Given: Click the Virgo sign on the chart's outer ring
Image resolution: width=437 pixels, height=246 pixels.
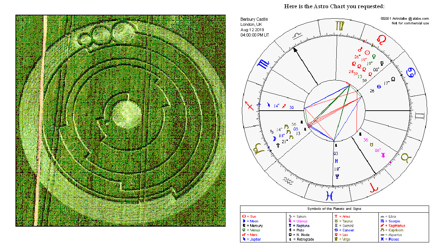Looking at the screenshot, I should coord(340,25).
